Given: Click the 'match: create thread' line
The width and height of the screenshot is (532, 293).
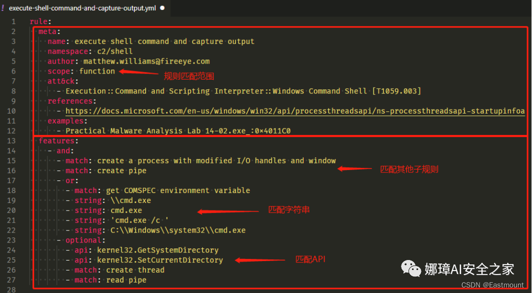Looking at the screenshot, I should tap(119, 270).
